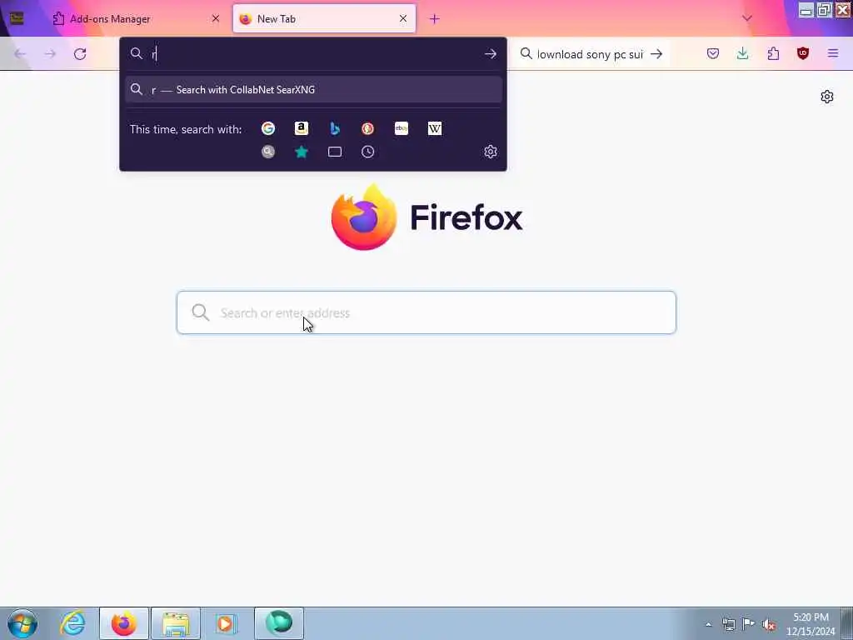The height and width of the screenshot is (640, 853).
Task: Submit the toolbar search box arrow
Action: click(656, 54)
